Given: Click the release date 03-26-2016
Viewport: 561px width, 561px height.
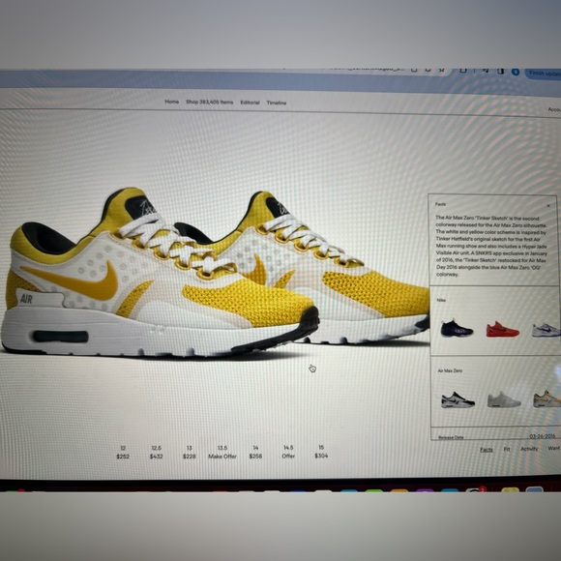Looking at the screenshot, I should (543, 436).
